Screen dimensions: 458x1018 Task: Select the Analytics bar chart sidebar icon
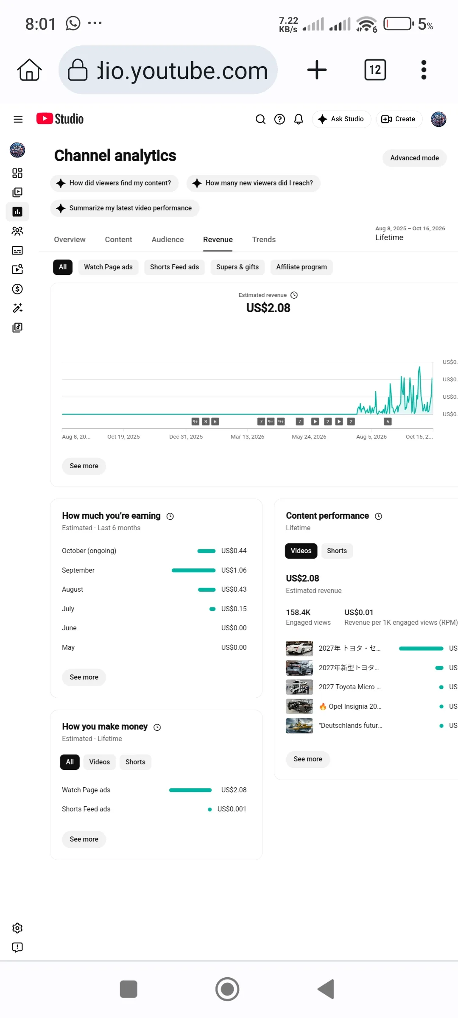point(17,212)
